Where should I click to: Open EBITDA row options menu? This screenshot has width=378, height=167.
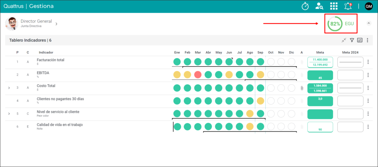coord(368,75)
